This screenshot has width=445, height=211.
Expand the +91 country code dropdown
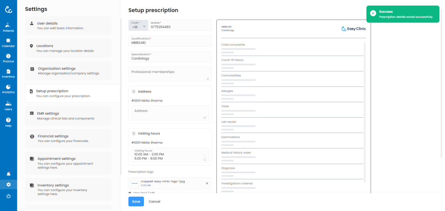tap(138, 26)
